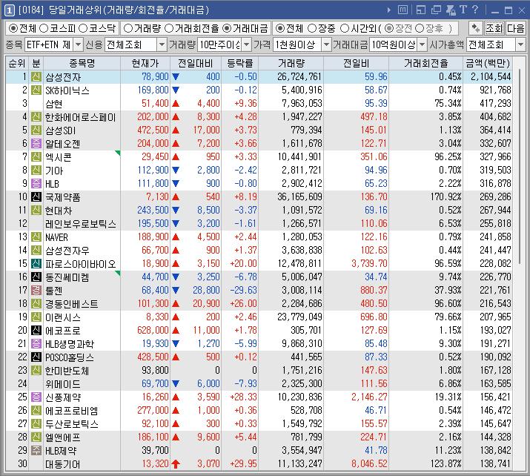Select the 시간외 radio button
This screenshot has height=476, width=530.
point(345,28)
